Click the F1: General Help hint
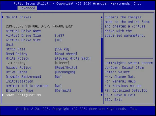 click(120, 81)
